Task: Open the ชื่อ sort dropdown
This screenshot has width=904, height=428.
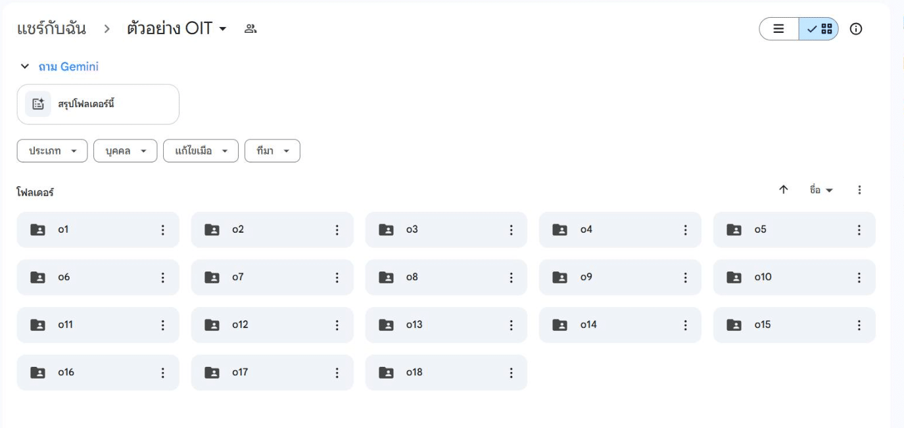Action: (821, 190)
